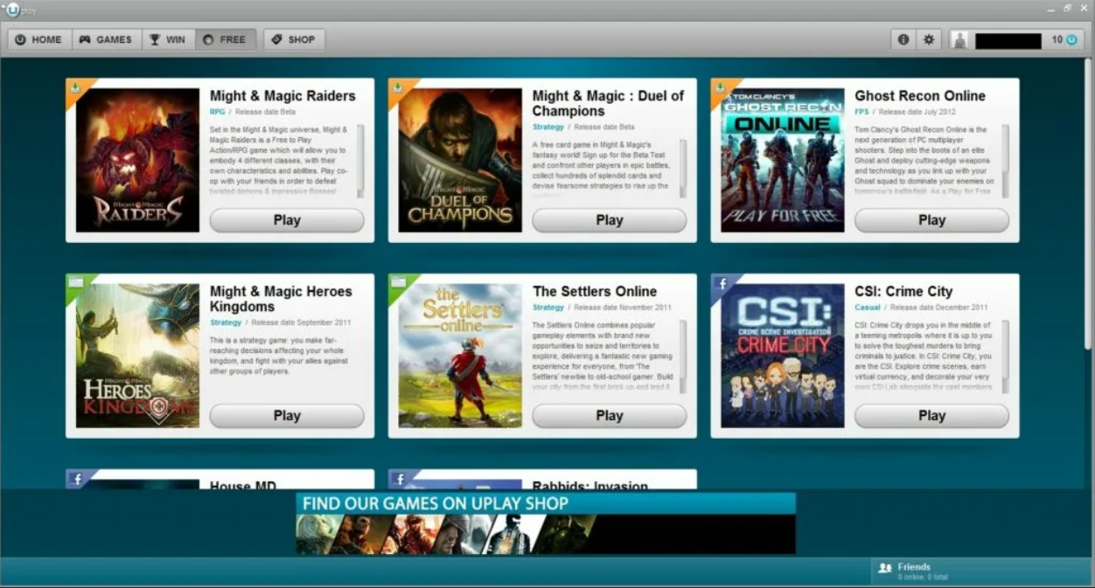Click download badge on Might & Magic Raiders
This screenshot has width=1095, height=588.
[75, 87]
